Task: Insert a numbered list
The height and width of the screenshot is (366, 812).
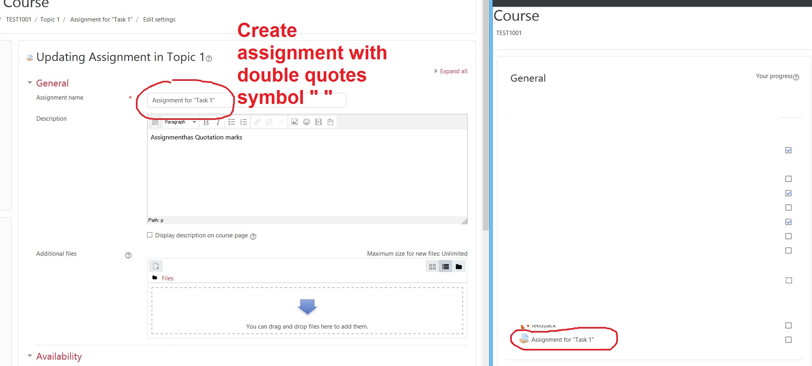Action: click(244, 122)
